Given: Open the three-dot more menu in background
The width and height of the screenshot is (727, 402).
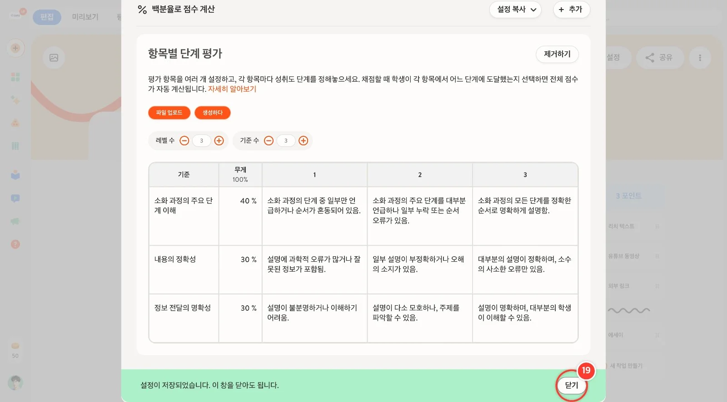Looking at the screenshot, I should [700, 58].
